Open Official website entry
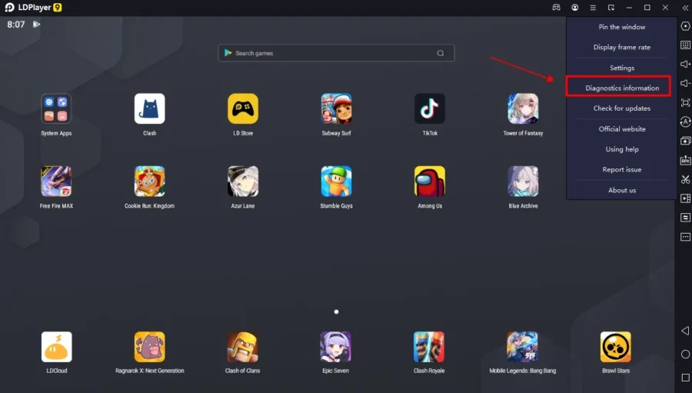 click(x=622, y=129)
